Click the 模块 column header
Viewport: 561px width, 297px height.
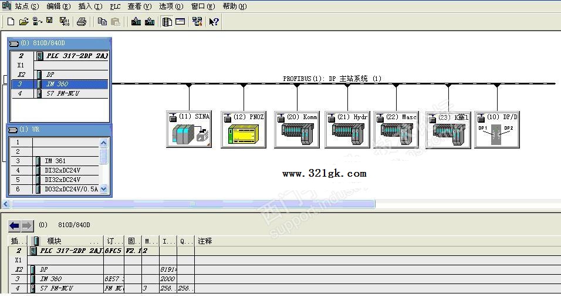(x=66, y=241)
